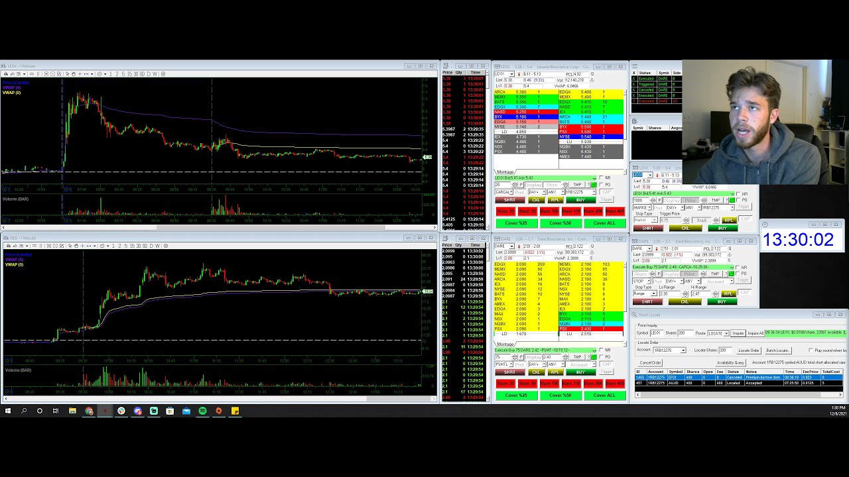Image resolution: width=849 pixels, height=477 pixels.
Task: Open Task View from the taskbar
Action: (56, 411)
